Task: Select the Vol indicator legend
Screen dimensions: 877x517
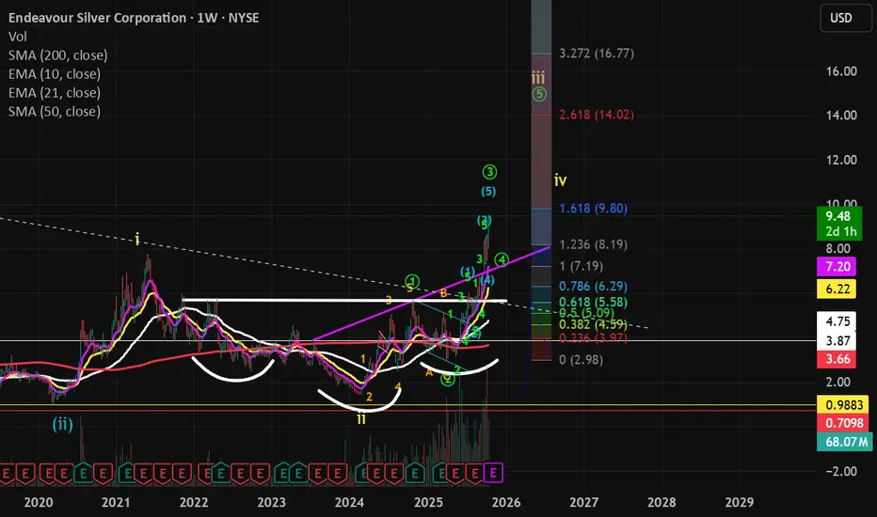Action: pos(17,37)
